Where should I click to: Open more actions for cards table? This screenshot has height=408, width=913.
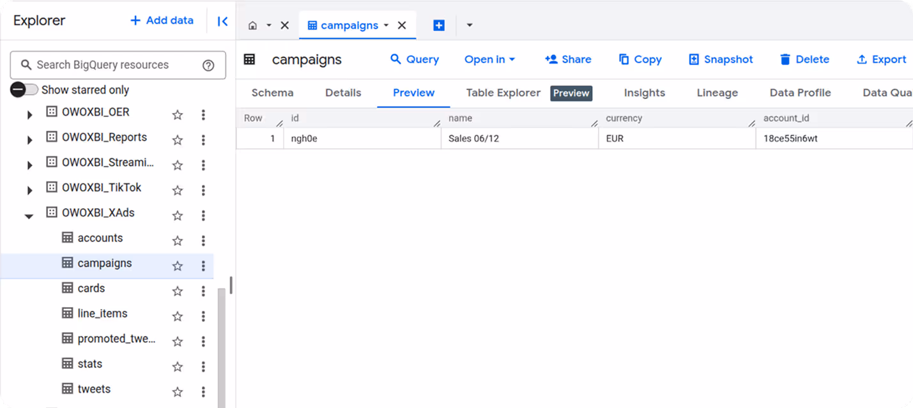(203, 291)
